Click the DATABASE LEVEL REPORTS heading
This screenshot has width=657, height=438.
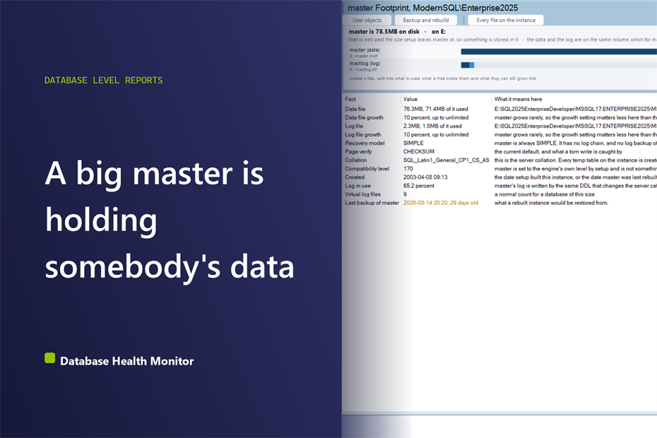pos(103,80)
